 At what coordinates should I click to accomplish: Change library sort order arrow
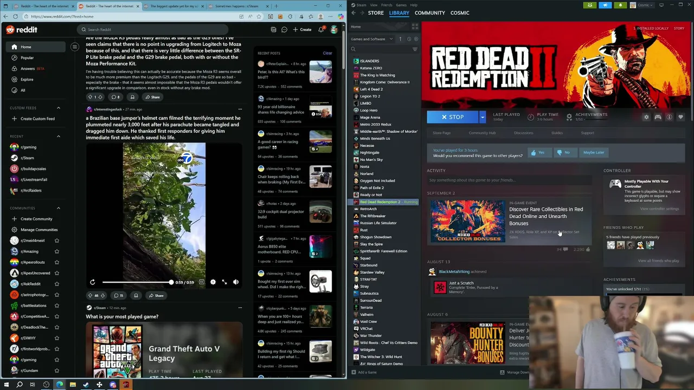coord(401,39)
